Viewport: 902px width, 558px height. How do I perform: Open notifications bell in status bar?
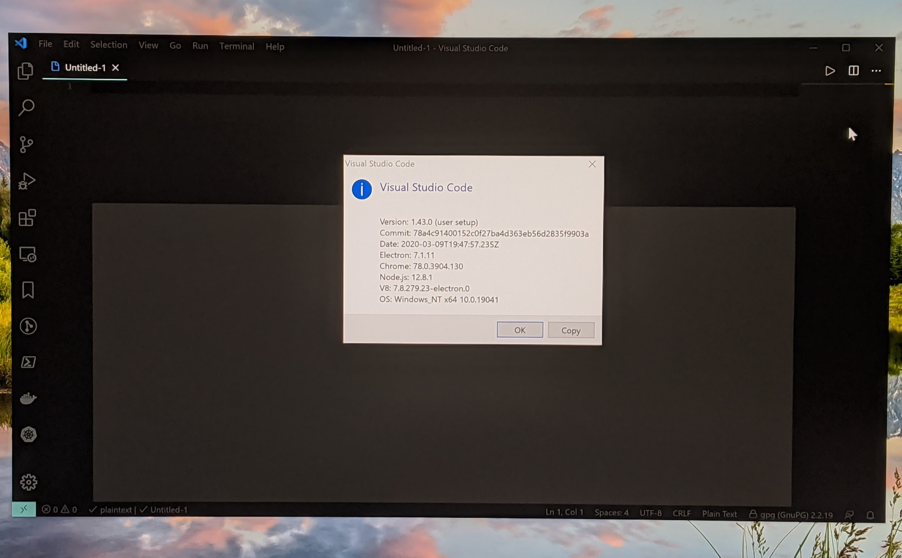coord(870,516)
